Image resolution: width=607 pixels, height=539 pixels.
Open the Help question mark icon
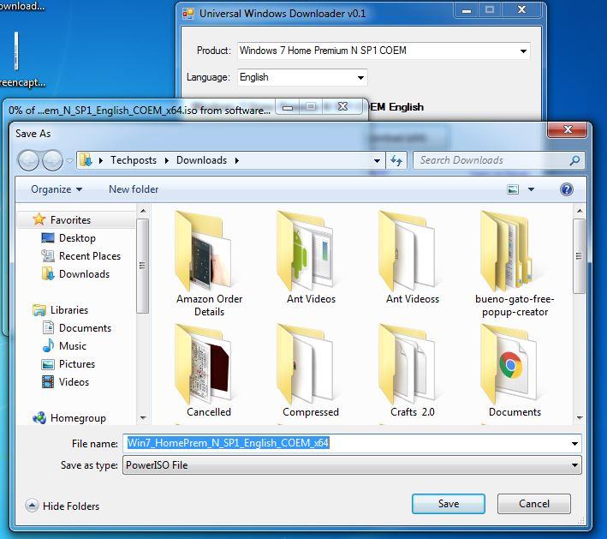pos(567,189)
